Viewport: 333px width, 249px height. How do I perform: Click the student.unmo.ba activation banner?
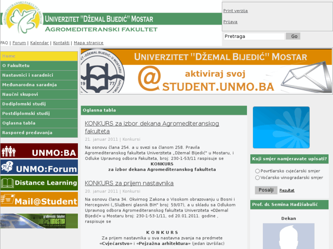coord(206,71)
